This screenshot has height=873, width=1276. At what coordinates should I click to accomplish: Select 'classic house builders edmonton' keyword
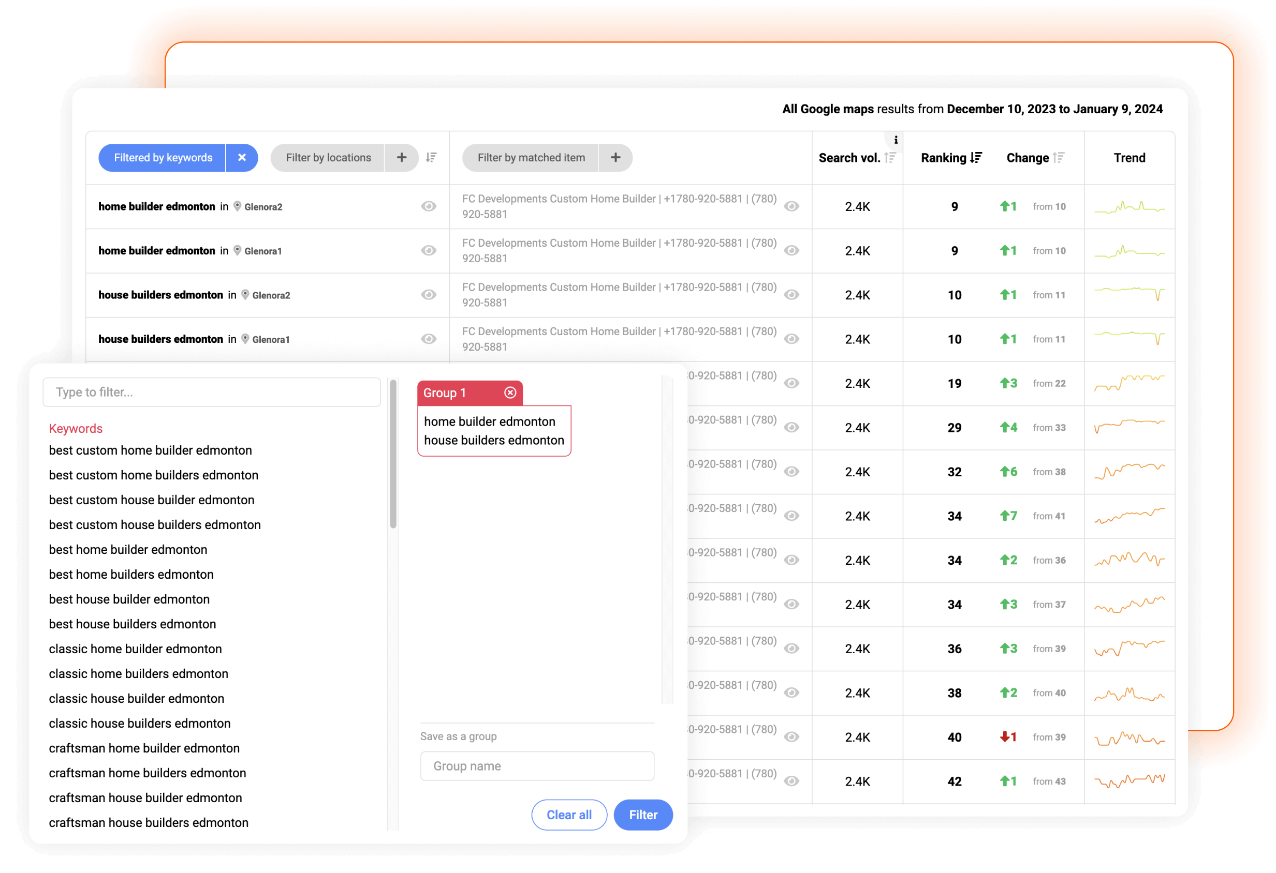coord(139,723)
